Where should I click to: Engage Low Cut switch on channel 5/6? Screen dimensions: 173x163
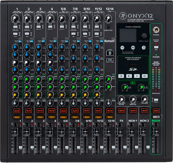(62, 27)
